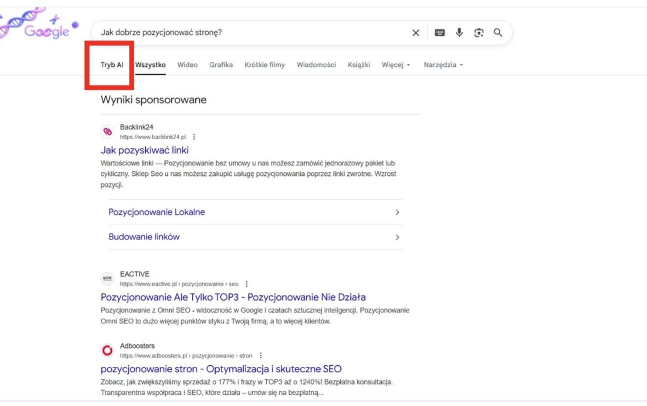Switch to the Wiadomości tab
The image size is (647, 406).
[x=316, y=65]
